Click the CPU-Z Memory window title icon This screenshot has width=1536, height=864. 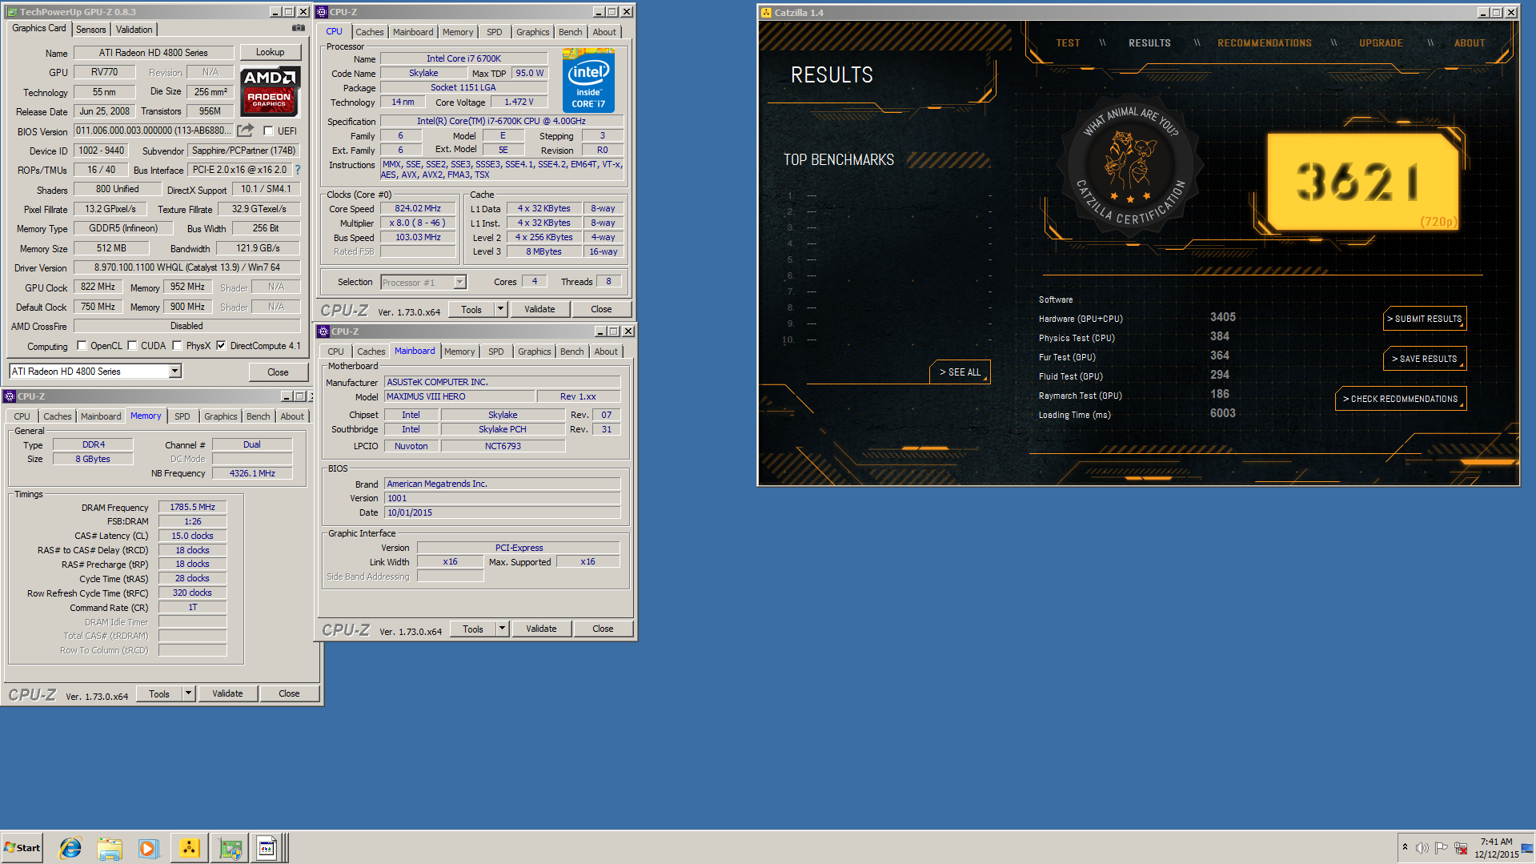(x=10, y=396)
